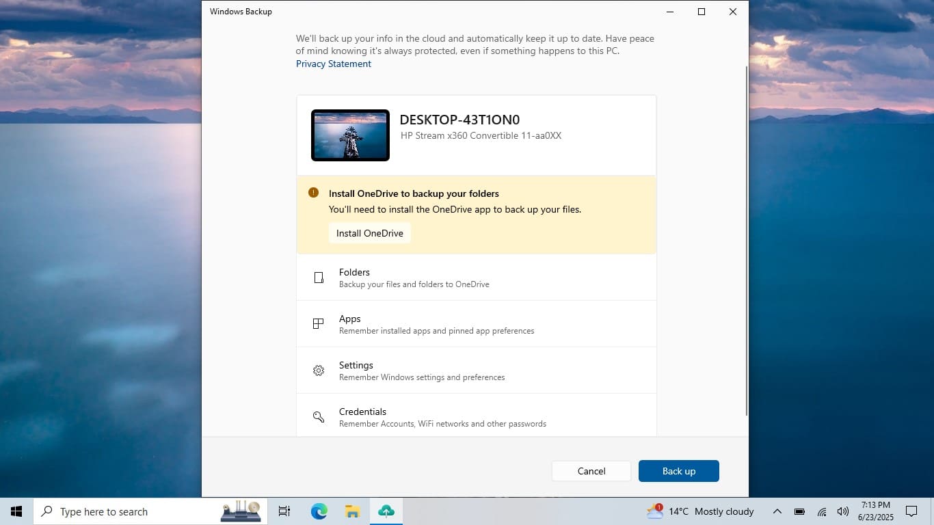The height and width of the screenshot is (525, 934).
Task: Click the Folders backup icon
Action: (x=319, y=278)
